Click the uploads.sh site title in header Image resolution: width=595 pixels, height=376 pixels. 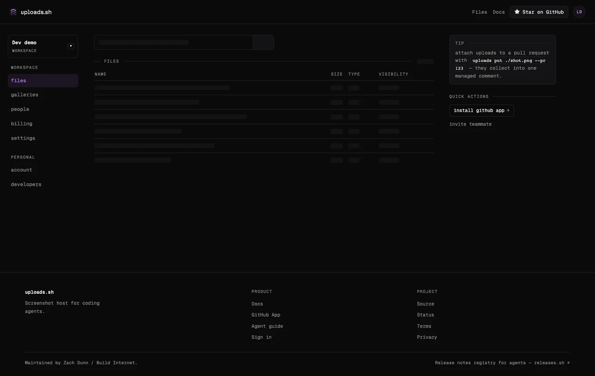click(36, 12)
